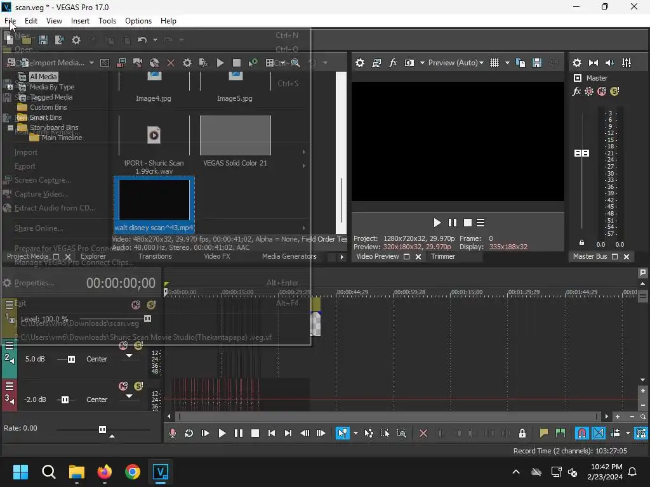Open Normal Edit Tool dropdown arrow
This screenshot has height=487, width=650.
point(355,434)
